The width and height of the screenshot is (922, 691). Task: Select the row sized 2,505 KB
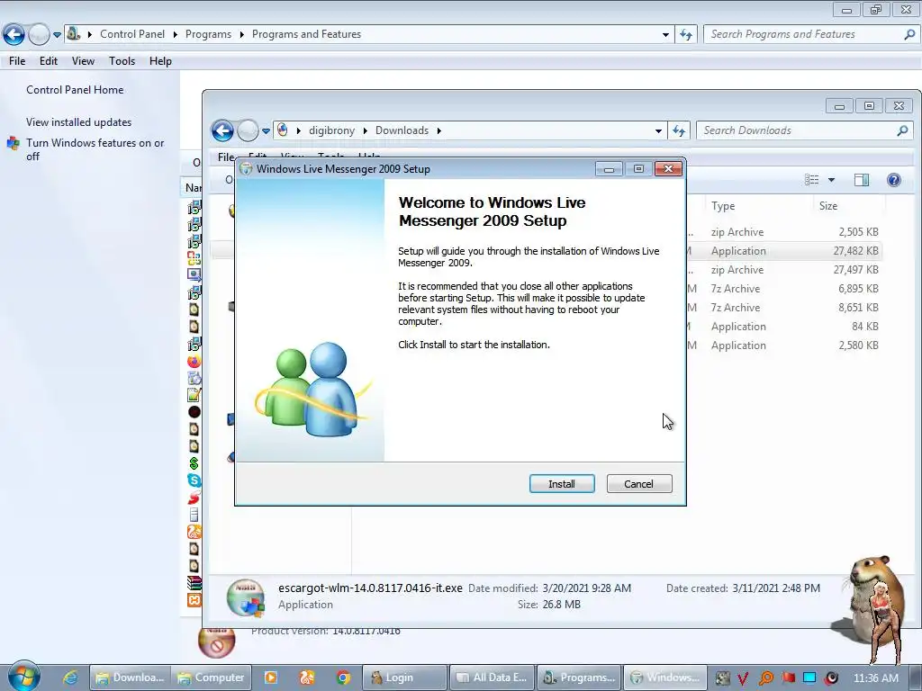pos(785,232)
